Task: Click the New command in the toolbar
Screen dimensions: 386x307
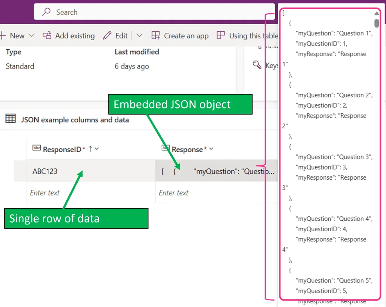Action: coord(17,36)
